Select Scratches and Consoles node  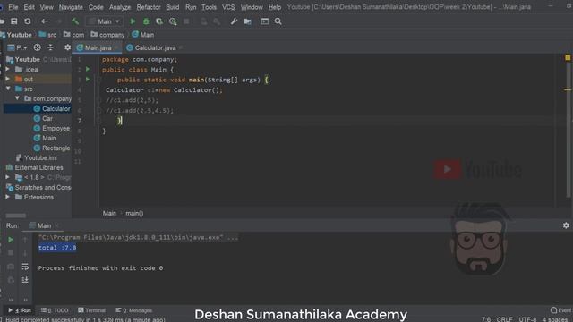click(x=38, y=187)
